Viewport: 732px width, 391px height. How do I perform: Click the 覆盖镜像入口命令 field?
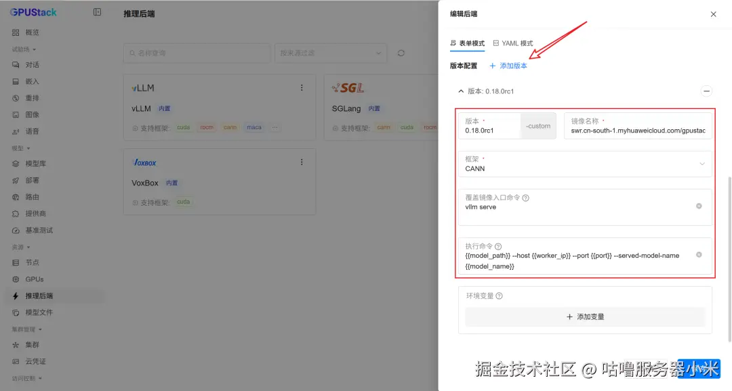pos(585,207)
